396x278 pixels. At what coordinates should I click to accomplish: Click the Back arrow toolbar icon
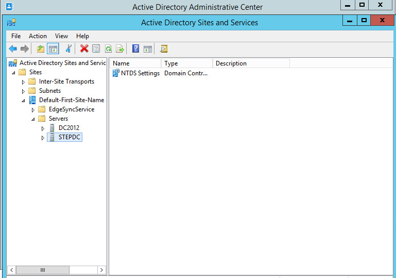[x=13, y=49]
